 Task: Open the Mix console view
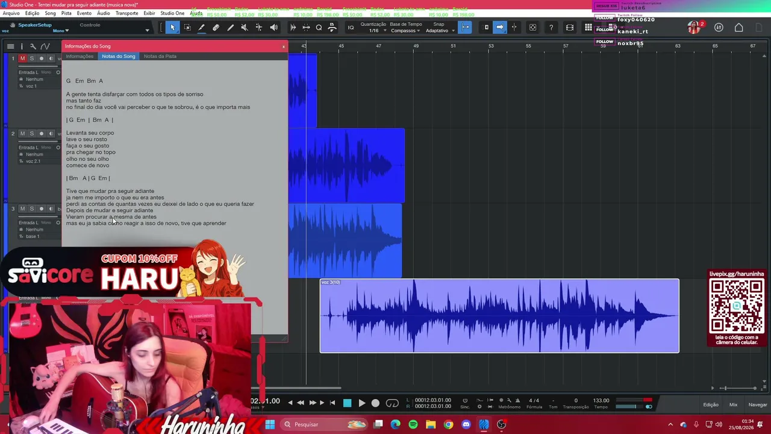click(x=733, y=404)
